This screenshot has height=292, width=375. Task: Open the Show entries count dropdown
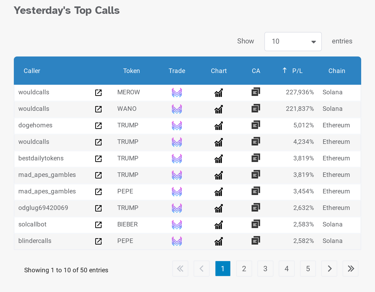[293, 42]
